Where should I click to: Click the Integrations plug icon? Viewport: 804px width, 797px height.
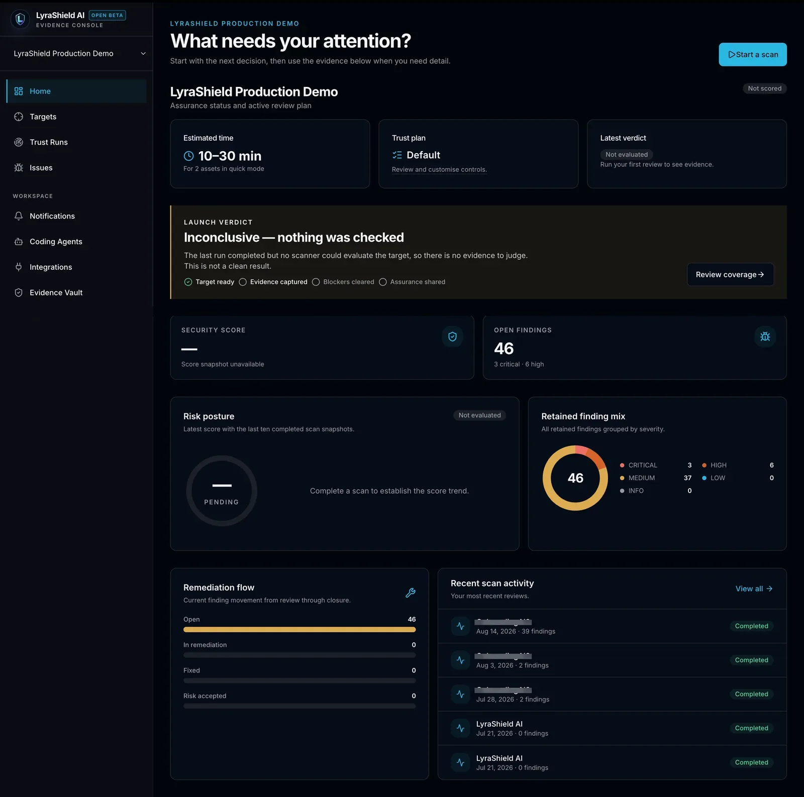click(x=19, y=267)
